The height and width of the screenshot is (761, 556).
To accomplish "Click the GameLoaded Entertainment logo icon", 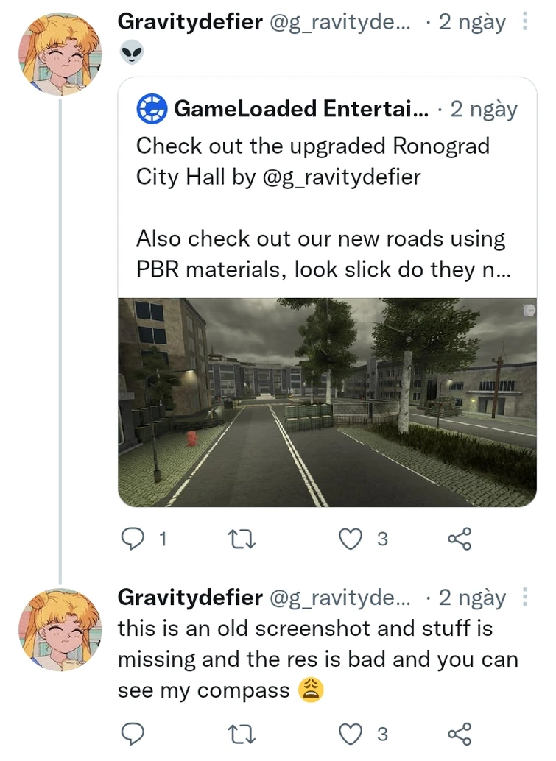I will pos(152,110).
